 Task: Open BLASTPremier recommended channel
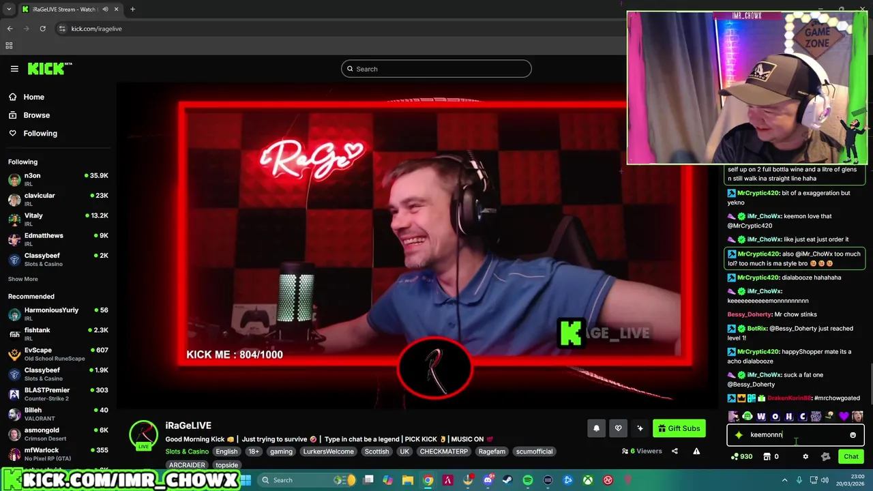pyautogui.click(x=58, y=394)
